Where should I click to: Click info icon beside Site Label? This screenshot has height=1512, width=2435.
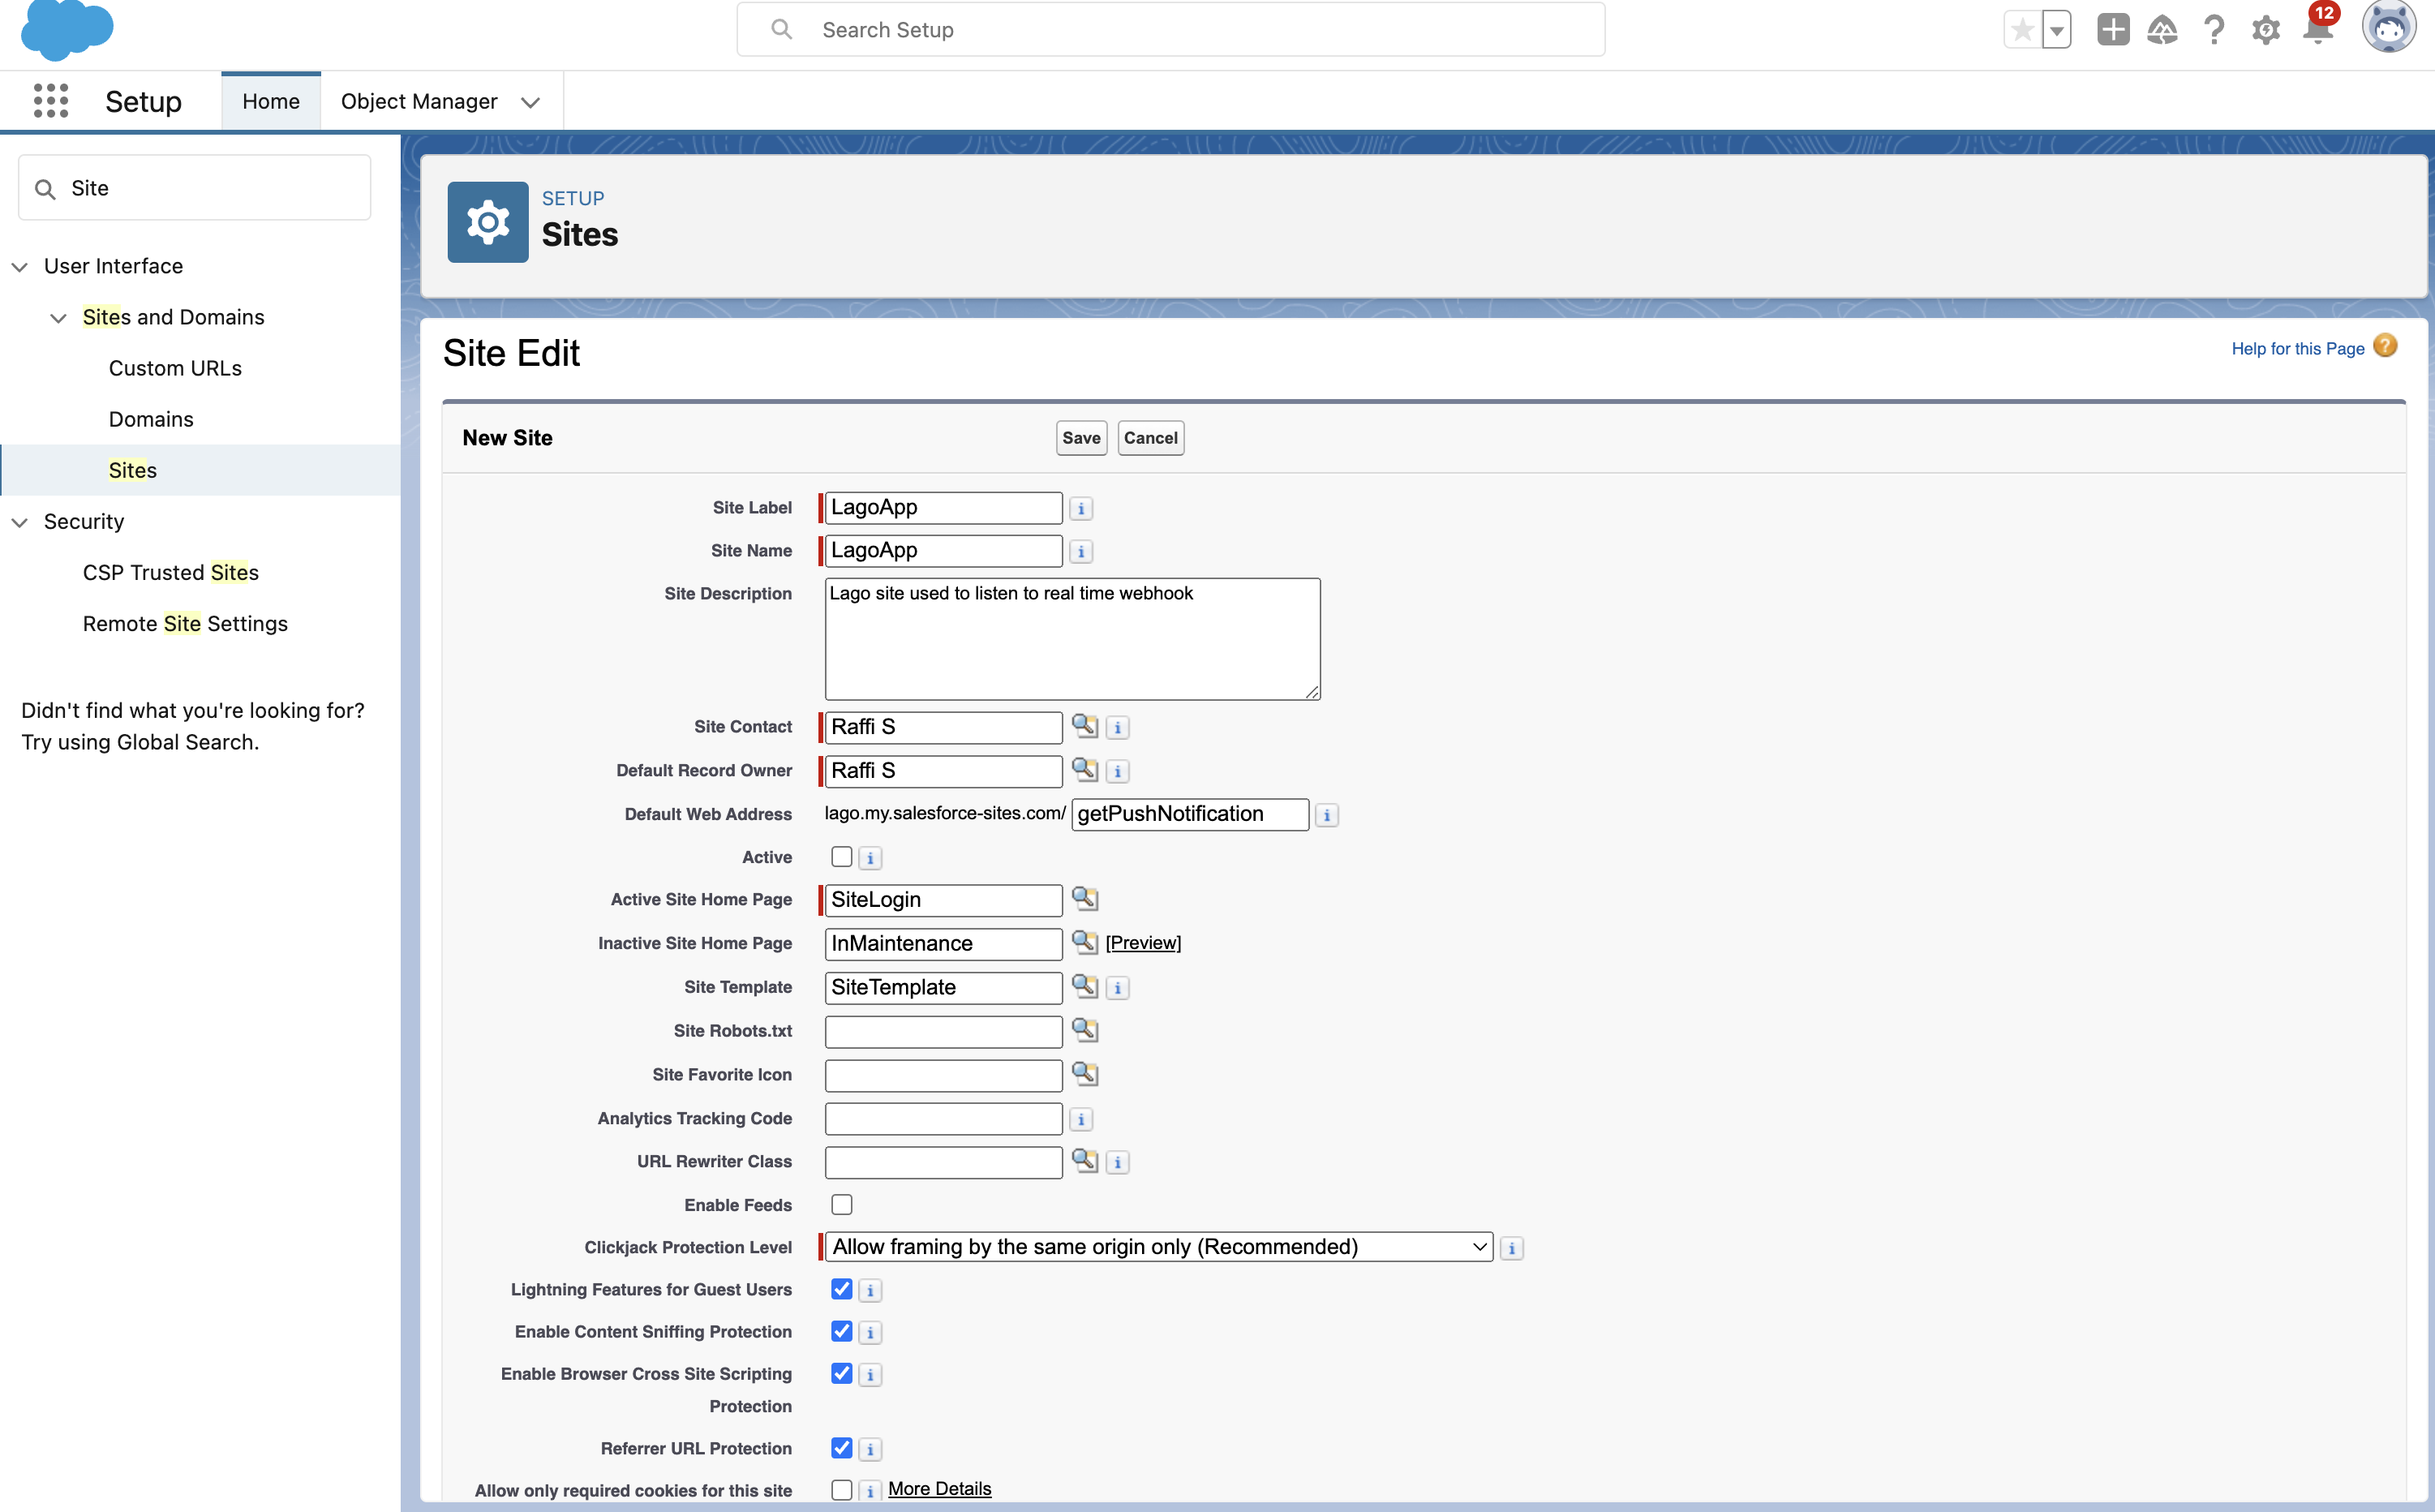click(x=1081, y=508)
